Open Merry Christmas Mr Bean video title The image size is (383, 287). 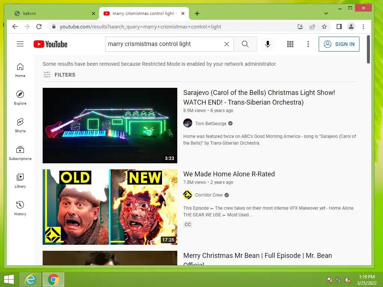click(x=257, y=258)
